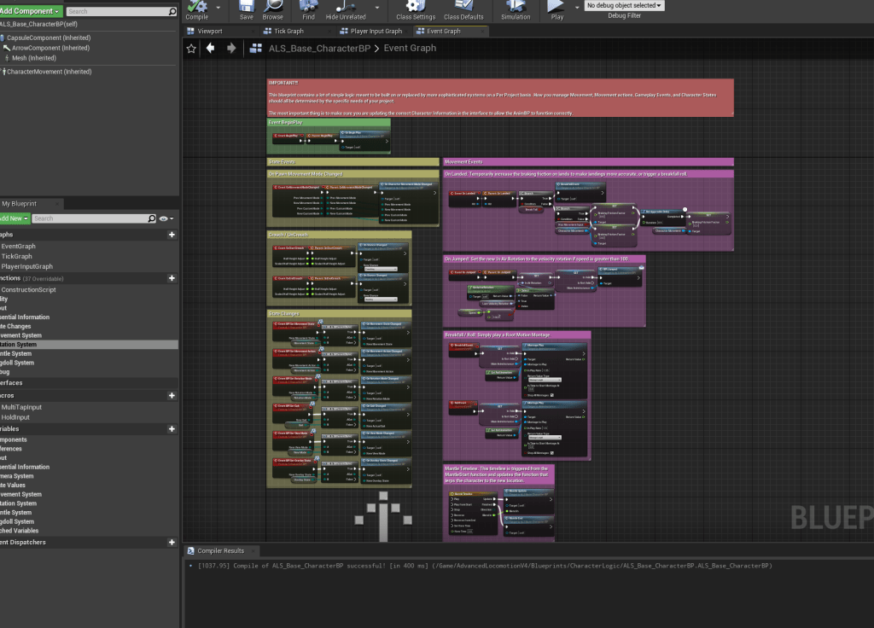Viewport: 874px width, 628px height.
Task: Add a new variable with the plus button
Action: (x=172, y=428)
